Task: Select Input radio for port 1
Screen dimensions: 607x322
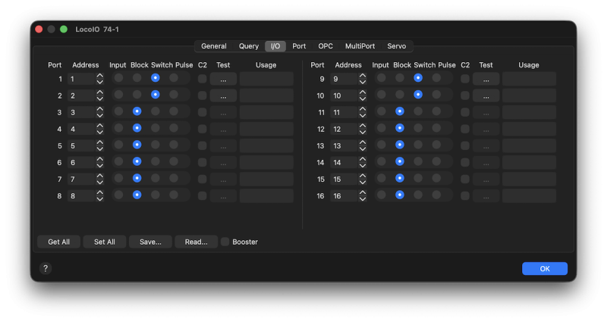Action: [119, 78]
